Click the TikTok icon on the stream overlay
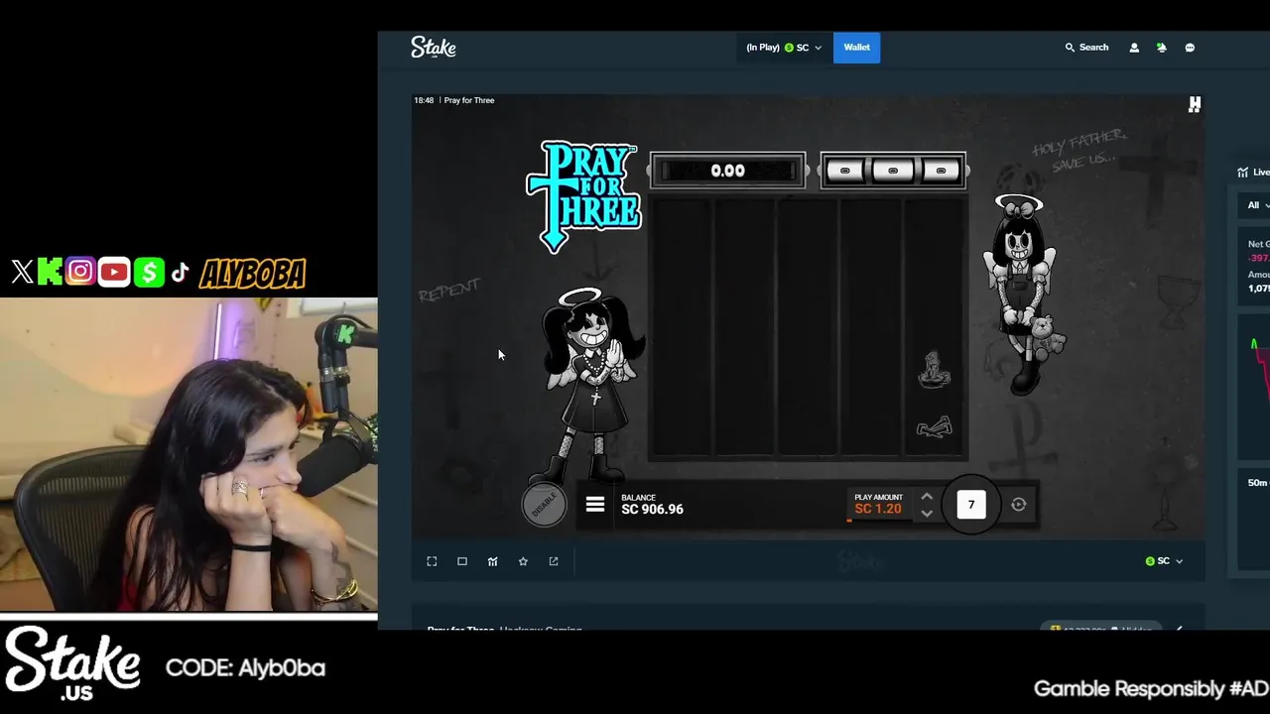This screenshot has height=714, width=1270. (x=180, y=273)
